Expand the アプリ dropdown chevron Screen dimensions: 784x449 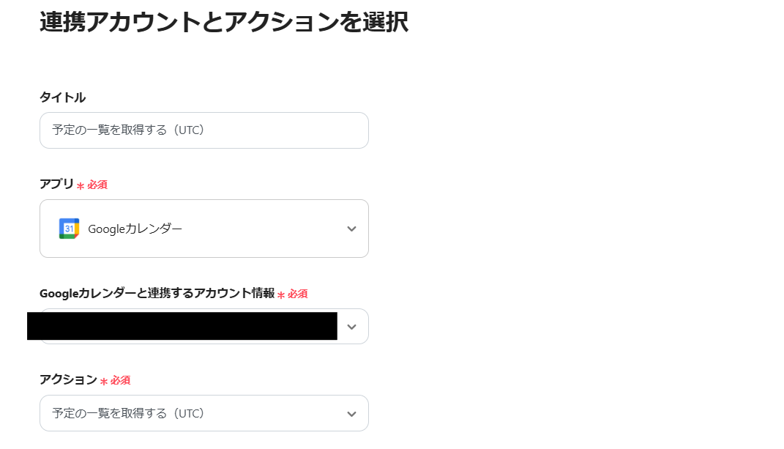pyautogui.click(x=351, y=228)
